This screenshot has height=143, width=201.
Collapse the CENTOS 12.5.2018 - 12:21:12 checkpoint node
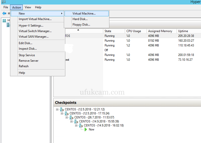coord(57,109)
